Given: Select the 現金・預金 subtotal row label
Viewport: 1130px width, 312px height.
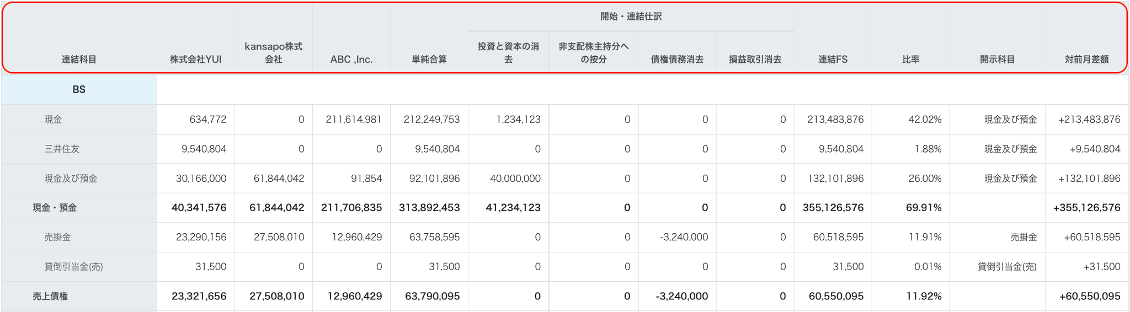Looking at the screenshot, I should point(55,208).
